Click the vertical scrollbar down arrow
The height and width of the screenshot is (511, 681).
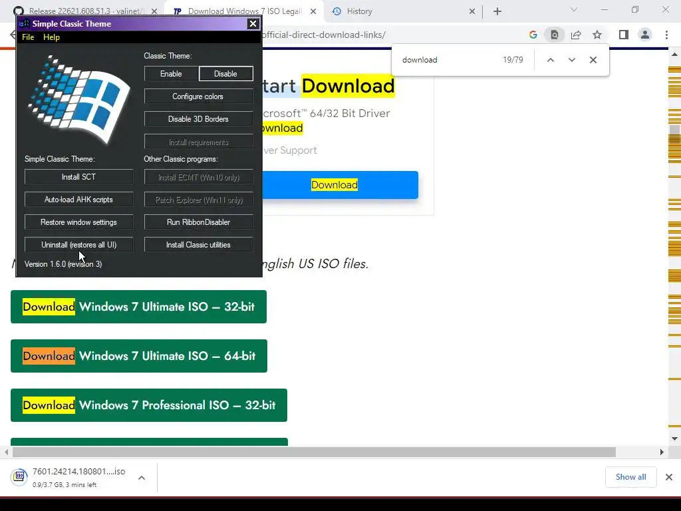click(674, 439)
